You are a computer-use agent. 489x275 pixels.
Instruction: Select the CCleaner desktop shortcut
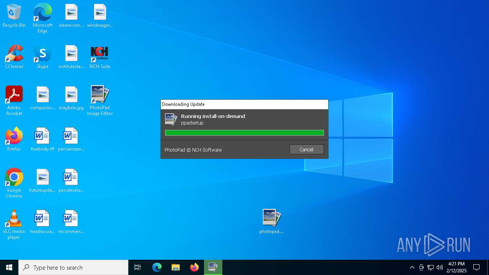point(14,57)
